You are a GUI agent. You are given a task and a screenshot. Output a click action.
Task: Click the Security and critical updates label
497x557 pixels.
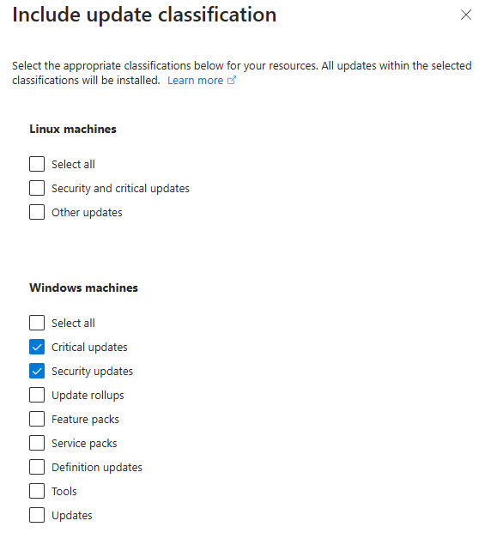pyautogui.click(x=120, y=189)
